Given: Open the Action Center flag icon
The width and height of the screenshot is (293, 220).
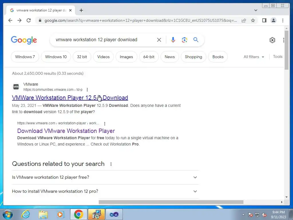Looking at the screenshot, I should tap(250, 215).
